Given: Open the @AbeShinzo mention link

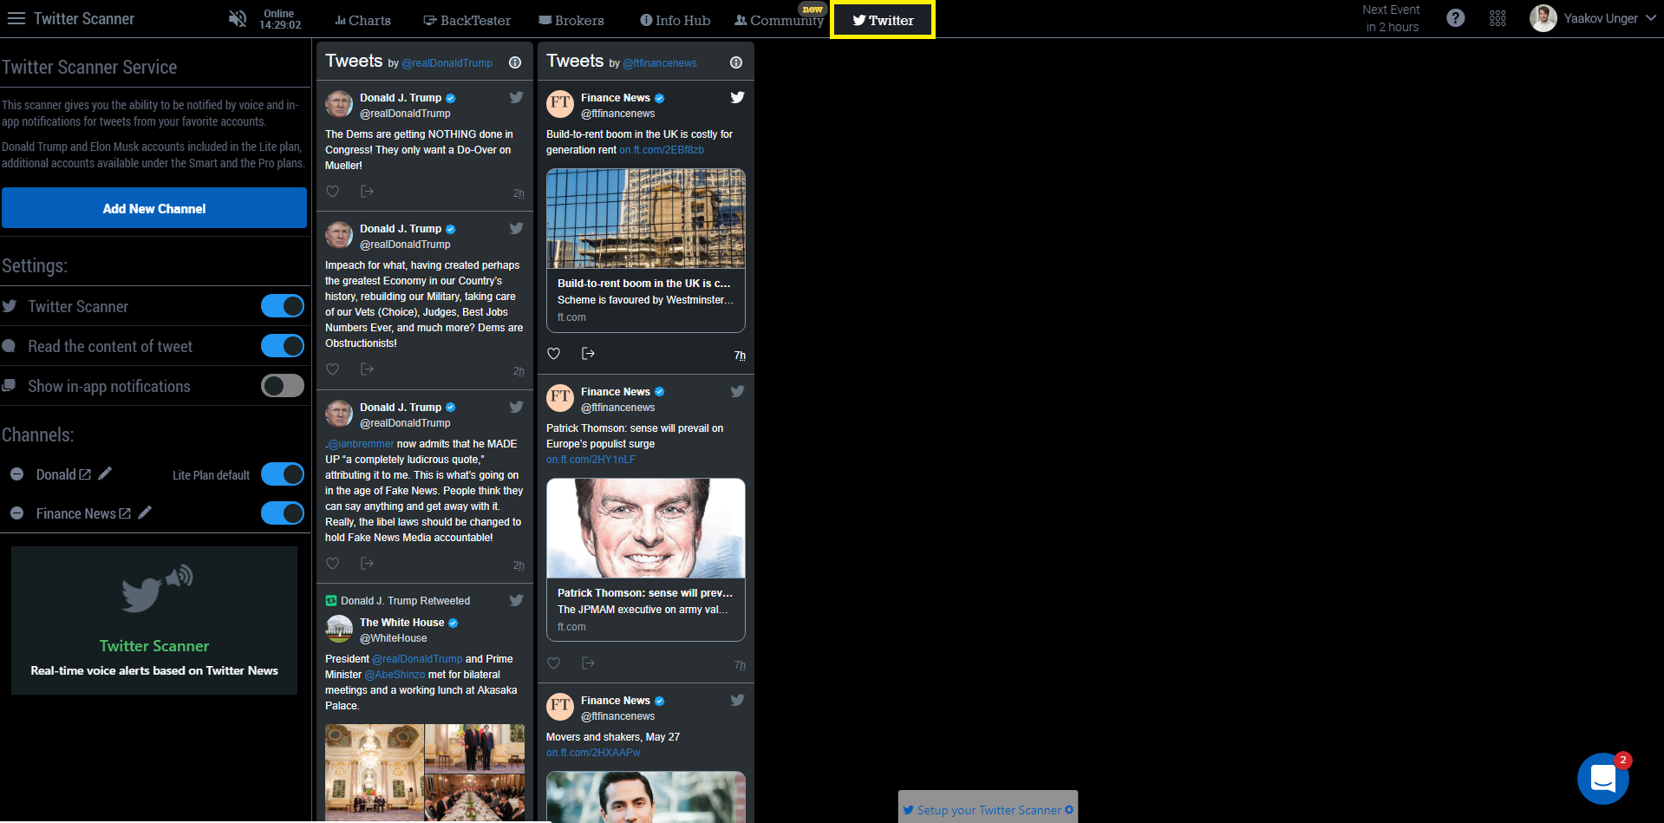Looking at the screenshot, I should 395,675.
